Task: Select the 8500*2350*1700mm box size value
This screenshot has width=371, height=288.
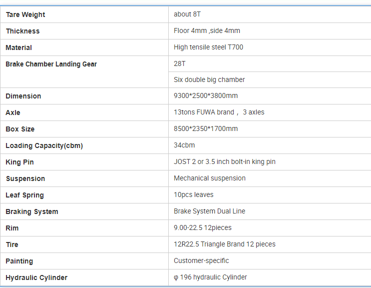Action: 206,128
